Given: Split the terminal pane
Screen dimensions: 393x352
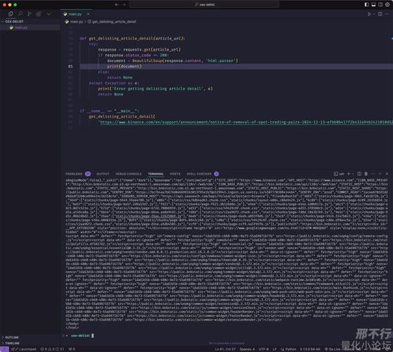Looking at the screenshot, I should (x=359, y=174).
